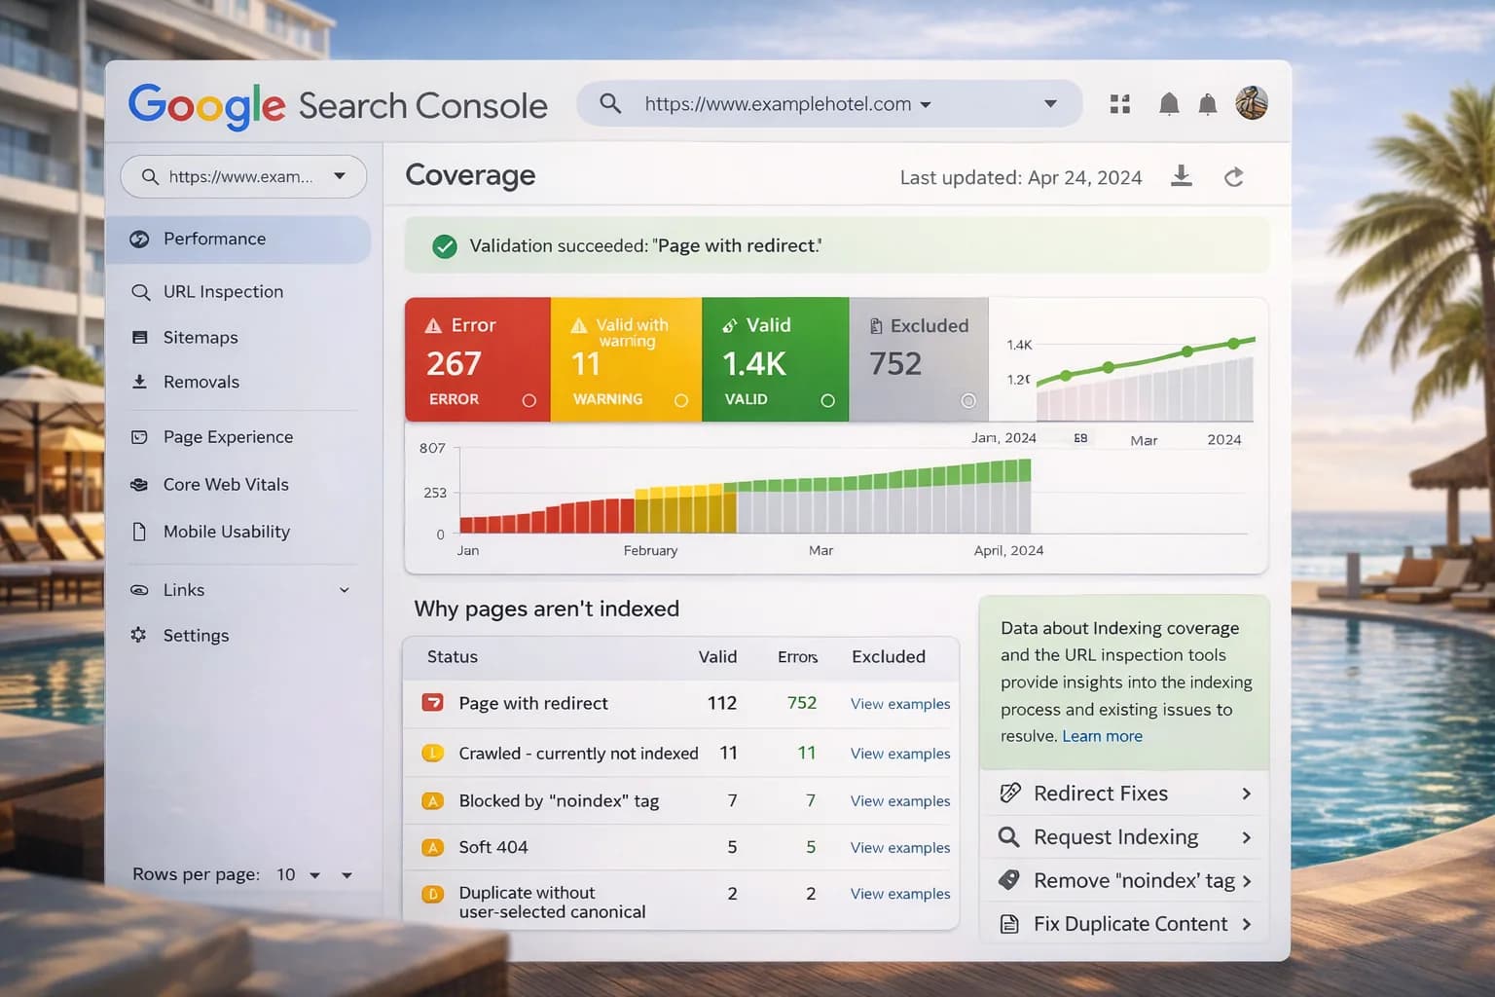The image size is (1495, 997).
Task: Open Performance in the sidebar
Action: tap(238, 240)
